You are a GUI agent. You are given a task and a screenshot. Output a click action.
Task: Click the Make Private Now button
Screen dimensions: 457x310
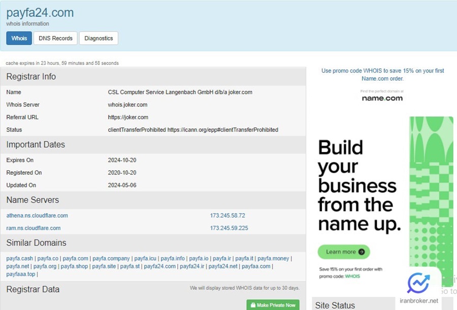(x=273, y=305)
